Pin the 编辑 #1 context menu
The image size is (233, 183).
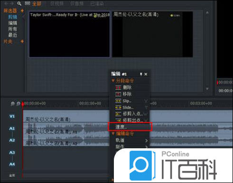pyautogui.click(x=141, y=74)
